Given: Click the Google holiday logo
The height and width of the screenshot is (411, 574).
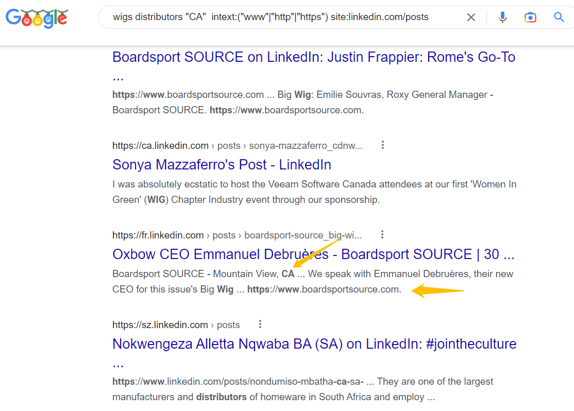Looking at the screenshot, I should 37,19.
